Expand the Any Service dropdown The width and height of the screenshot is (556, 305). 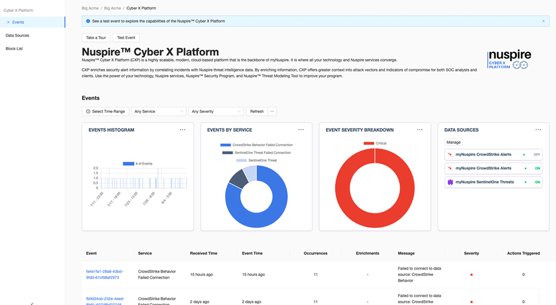[x=159, y=112]
